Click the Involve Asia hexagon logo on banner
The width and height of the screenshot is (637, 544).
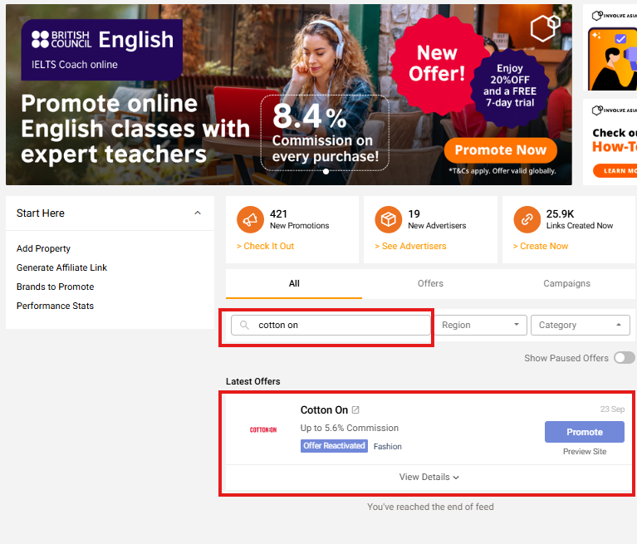click(x=545, y=28)
